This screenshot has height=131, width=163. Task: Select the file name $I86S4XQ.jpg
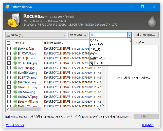[27, 92]
